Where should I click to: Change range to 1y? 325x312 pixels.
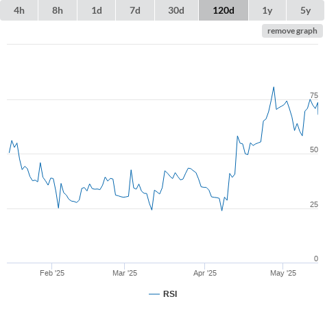point(267,10)
